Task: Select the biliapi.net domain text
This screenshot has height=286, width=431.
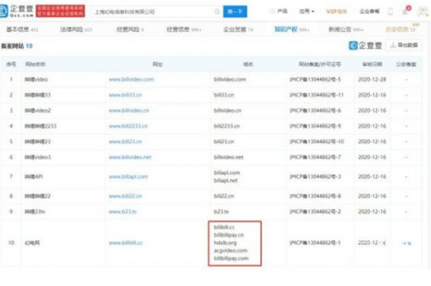Action: (x=226, y=181)
